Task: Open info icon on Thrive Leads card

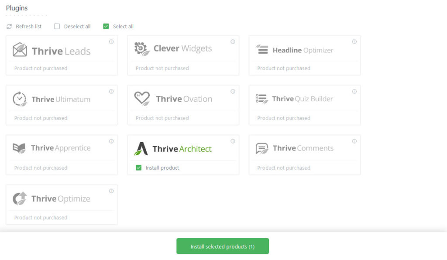Action: coord(111,41)
